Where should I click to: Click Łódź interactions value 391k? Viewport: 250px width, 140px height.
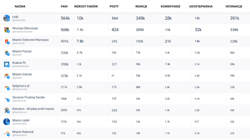point(234,18)
